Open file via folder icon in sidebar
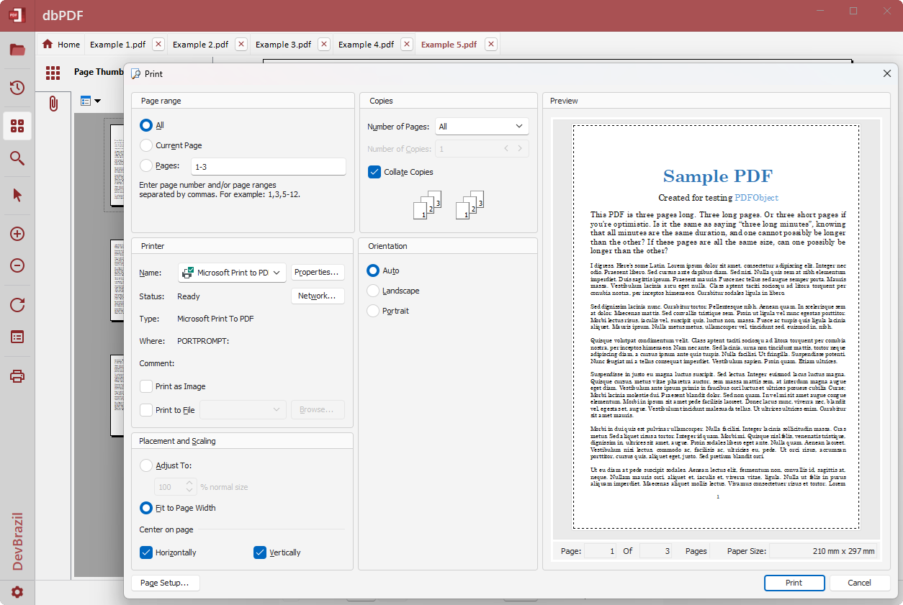This screenshot has width=903, height=605. 17,50
